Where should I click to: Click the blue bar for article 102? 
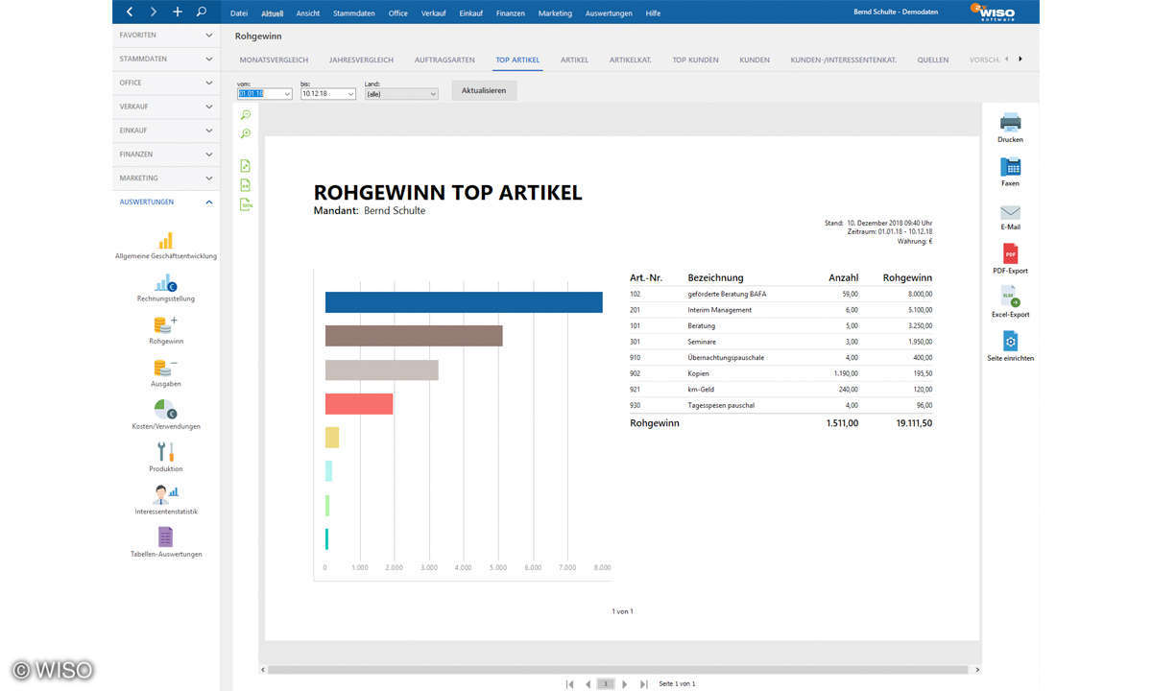pos(464,301)
